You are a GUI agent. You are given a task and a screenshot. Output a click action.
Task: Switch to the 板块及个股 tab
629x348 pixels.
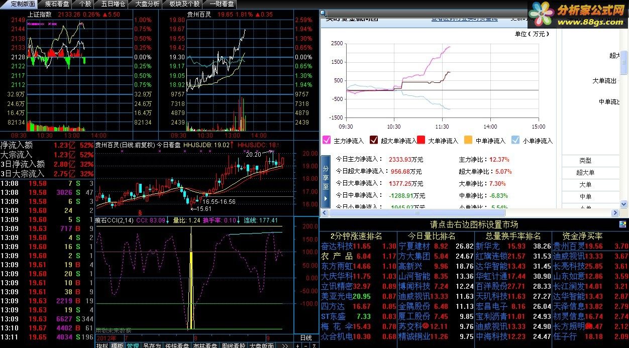[184, 4]
